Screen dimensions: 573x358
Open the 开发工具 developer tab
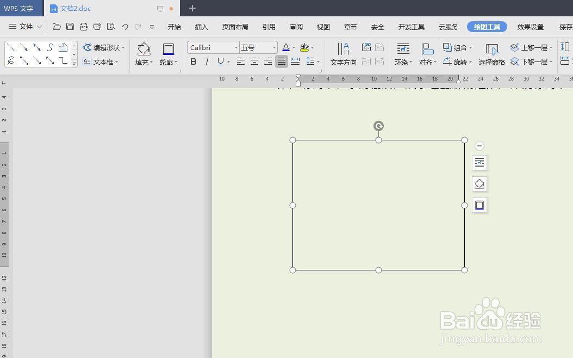point(411,27)
